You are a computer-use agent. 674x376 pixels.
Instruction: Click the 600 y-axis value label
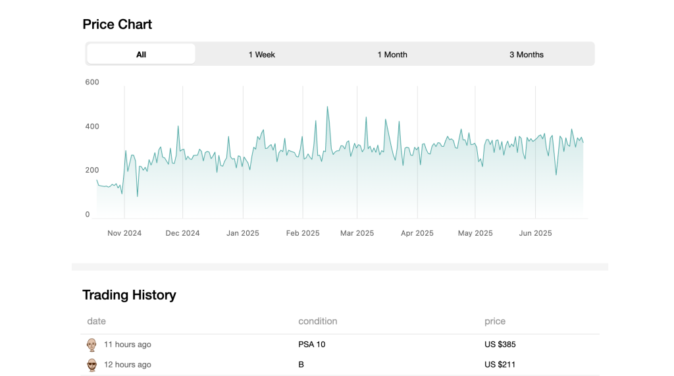pos(92,82)
